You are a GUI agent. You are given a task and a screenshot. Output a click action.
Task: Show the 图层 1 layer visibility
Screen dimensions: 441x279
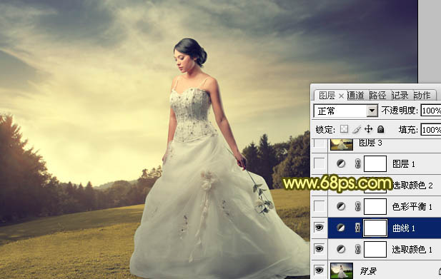tap(319, 163)
